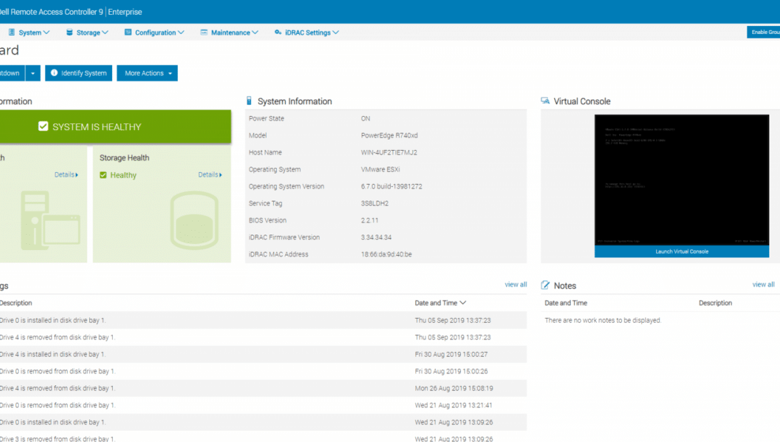Open the shutdown options dropdown arrow

point(33,73)
